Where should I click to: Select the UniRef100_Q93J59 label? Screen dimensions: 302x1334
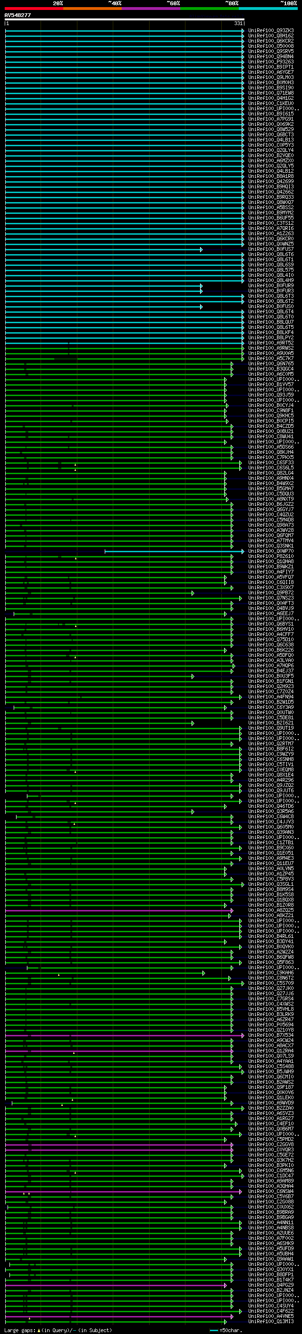271,395
